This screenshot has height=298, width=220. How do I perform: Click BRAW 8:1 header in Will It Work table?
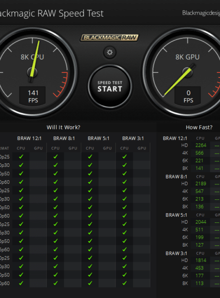point(64,138)
